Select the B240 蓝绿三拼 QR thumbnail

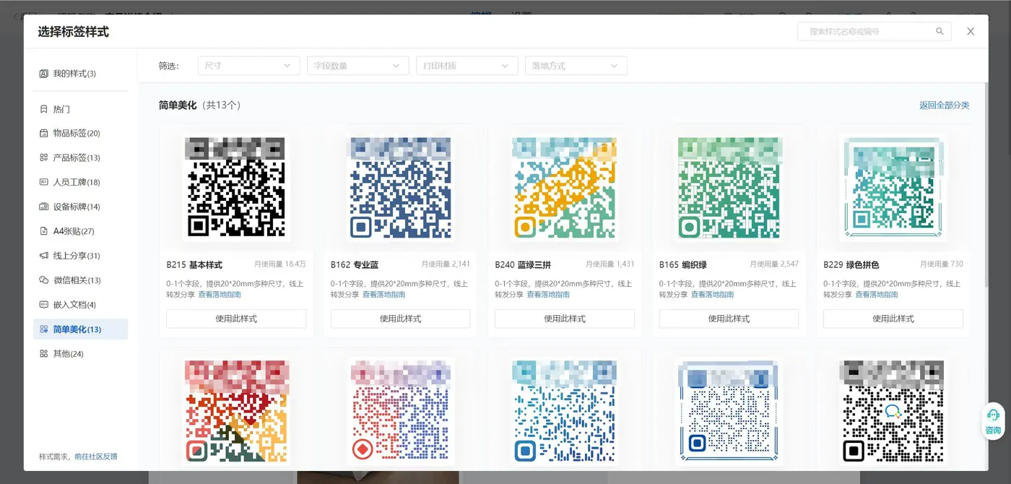pos(564,188)
